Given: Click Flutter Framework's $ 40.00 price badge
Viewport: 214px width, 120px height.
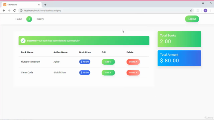Looking at the screenshot, I should coord(85,62).
